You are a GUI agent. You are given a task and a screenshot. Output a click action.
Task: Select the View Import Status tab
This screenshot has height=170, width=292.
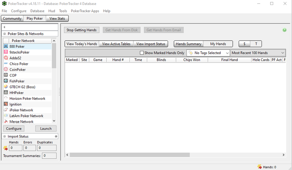pyautogui.click(x=151, y=44)
